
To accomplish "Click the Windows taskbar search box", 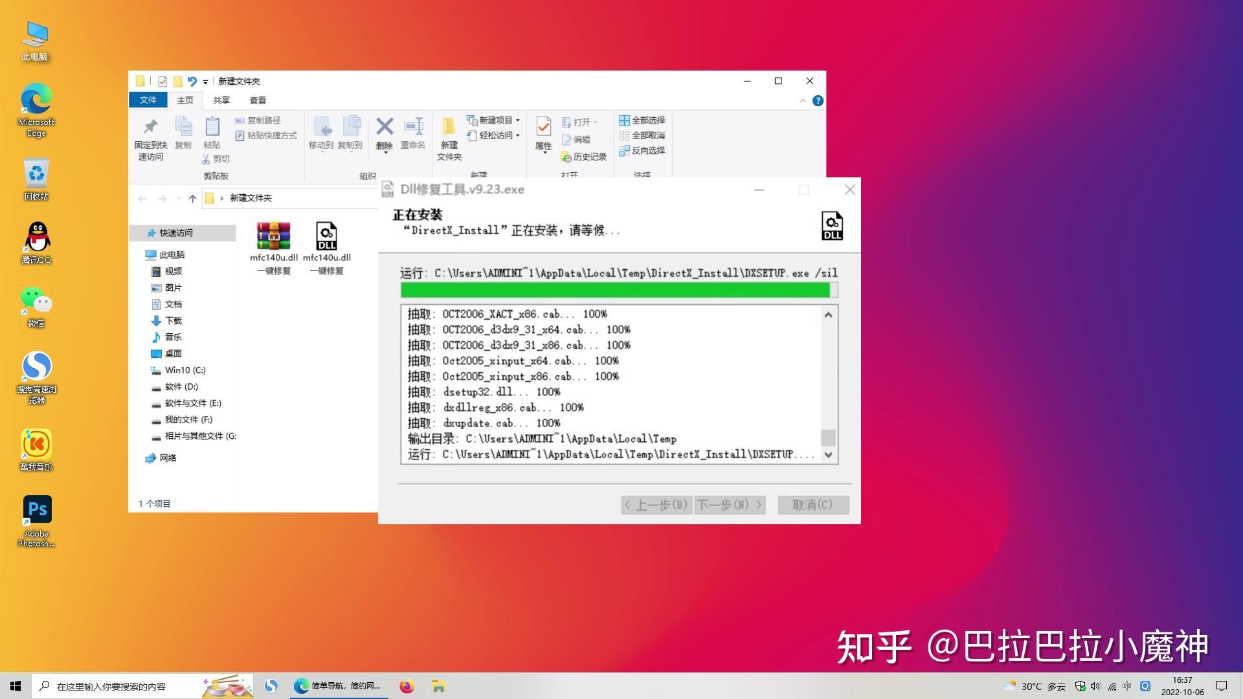I will tap(110, 686).
